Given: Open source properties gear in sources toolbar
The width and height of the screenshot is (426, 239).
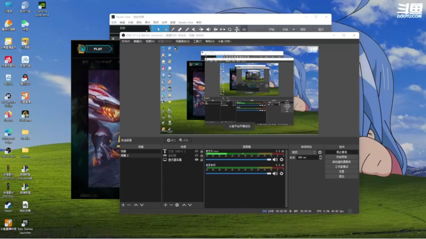Looking at the screenshot, I should pyautogui.click(x=177, y=205).
